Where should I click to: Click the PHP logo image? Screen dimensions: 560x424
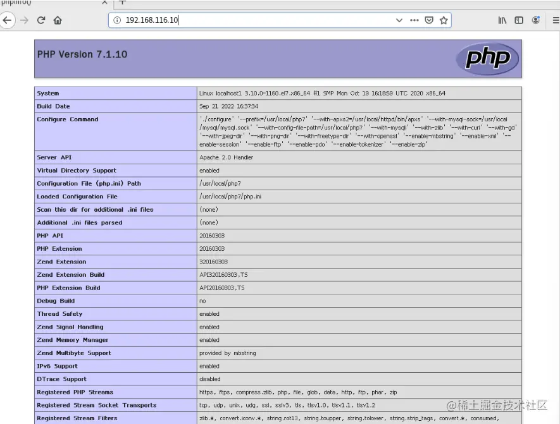point(487,59)
